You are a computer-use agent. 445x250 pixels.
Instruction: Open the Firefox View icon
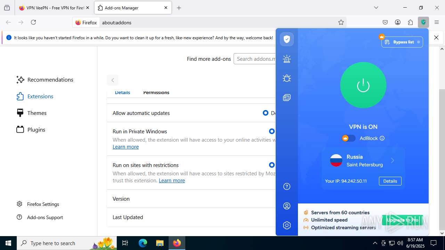click(x=7, y=8)
